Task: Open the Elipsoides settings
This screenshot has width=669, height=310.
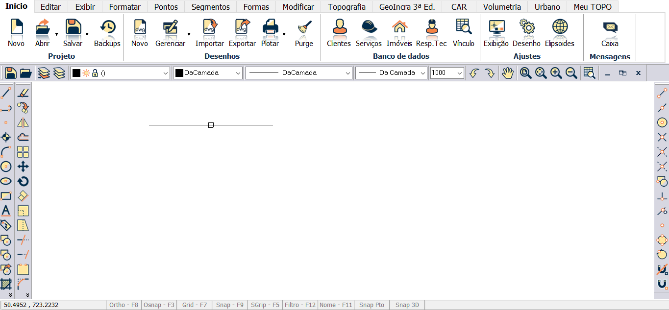Action: click(x=559, y=32)
